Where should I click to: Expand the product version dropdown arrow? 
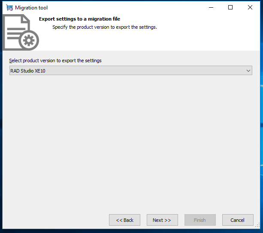point(248,71)
